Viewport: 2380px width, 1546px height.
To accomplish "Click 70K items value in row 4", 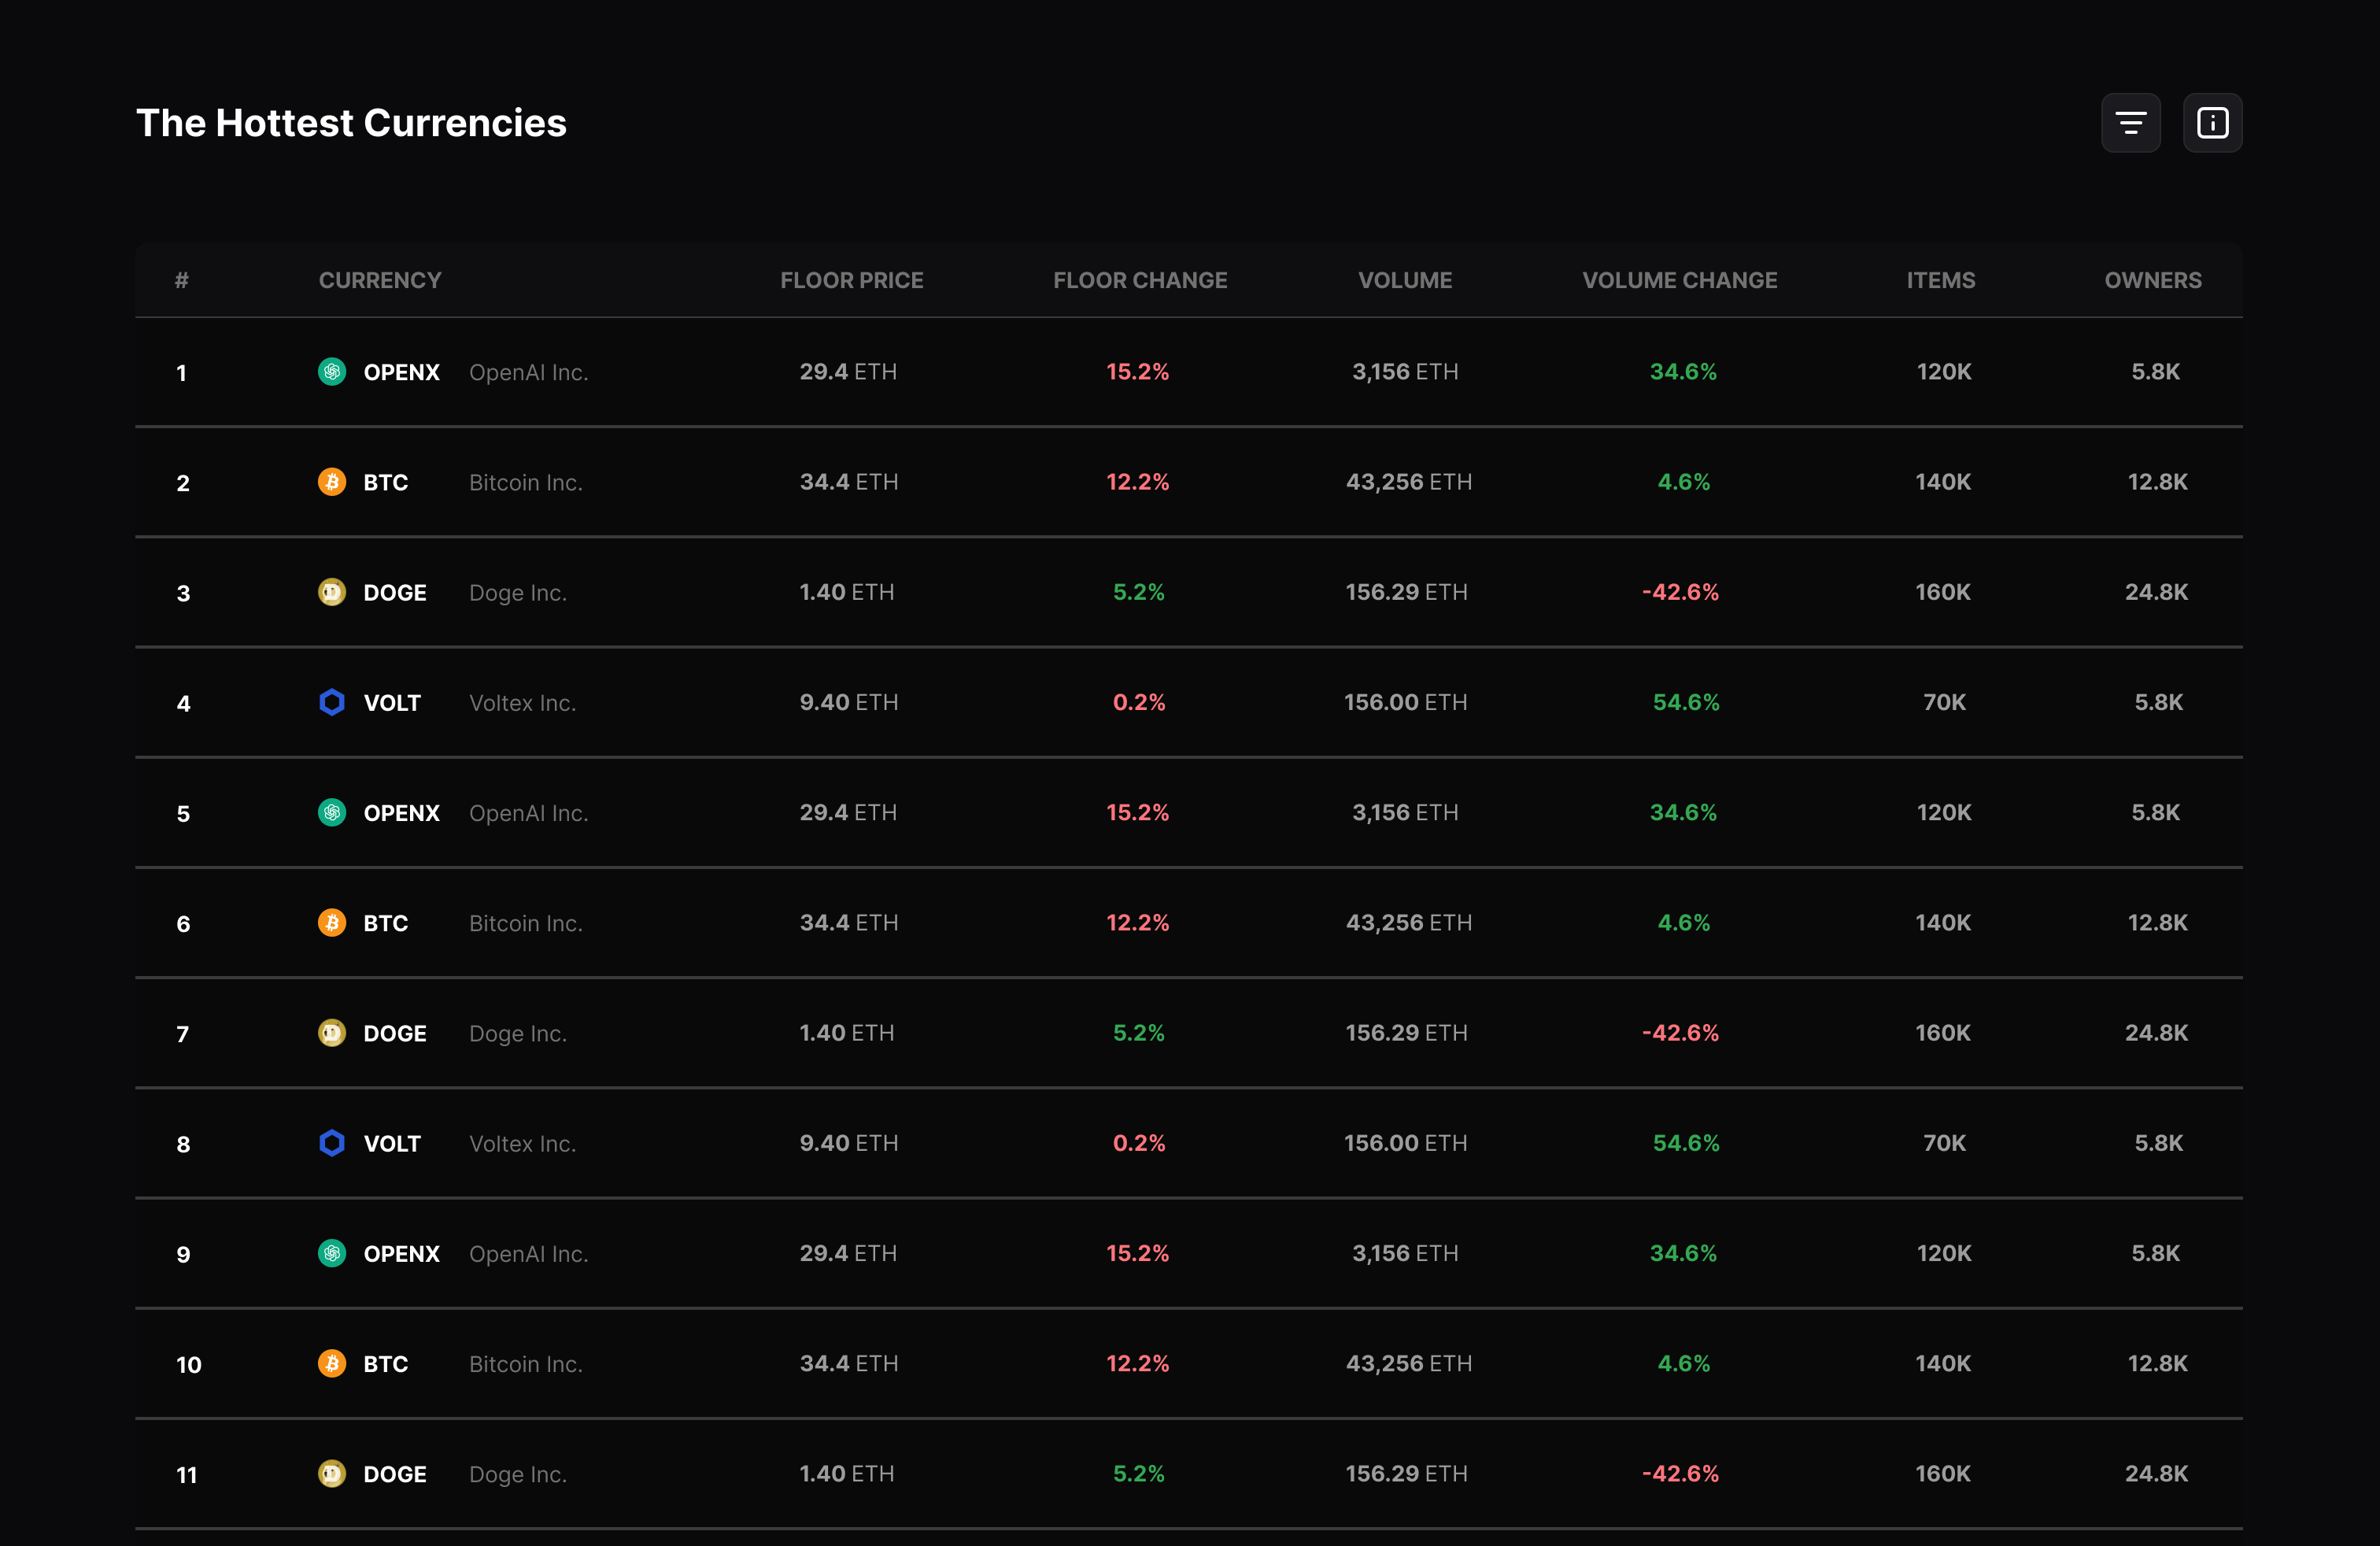I will [1945, 702].
